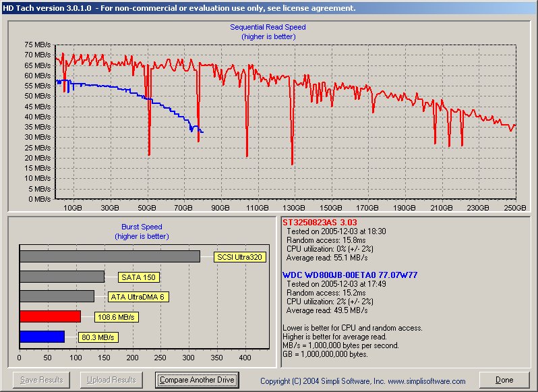Click the 250GB axis label

[514, 208]
